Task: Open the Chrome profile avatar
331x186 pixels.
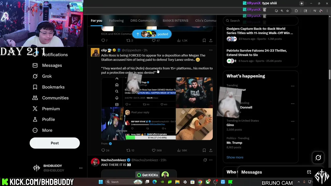Action: coord(321,11)
